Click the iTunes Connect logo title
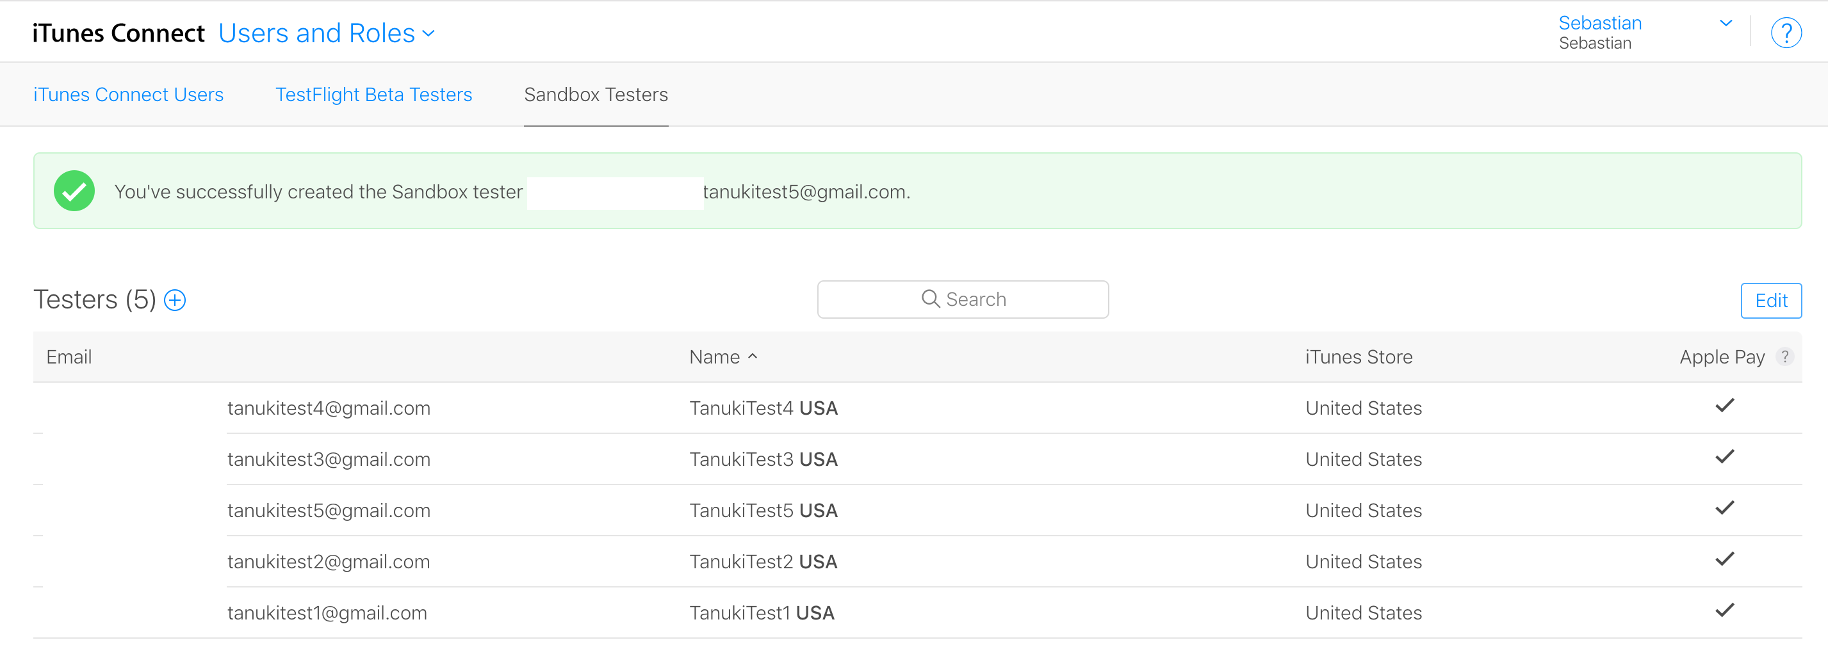The image size is (1828, 663). (118, 33)
